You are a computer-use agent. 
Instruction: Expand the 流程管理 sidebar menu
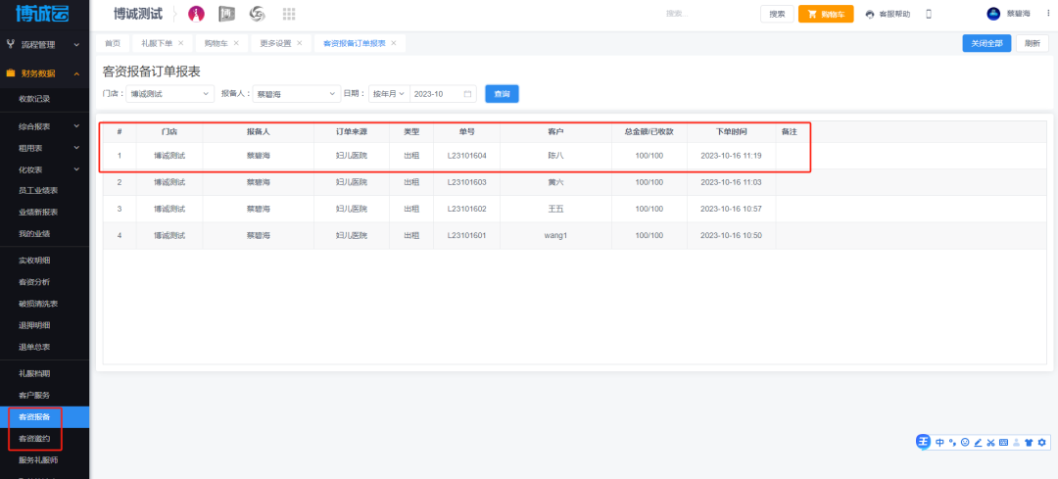click(77, 44)
